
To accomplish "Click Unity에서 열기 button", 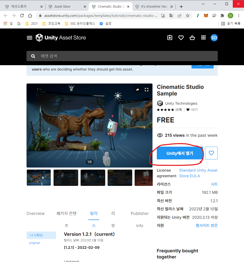I will point(180,153).
